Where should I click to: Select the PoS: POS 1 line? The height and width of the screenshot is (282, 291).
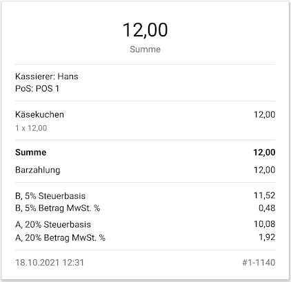tap(37, 89)
